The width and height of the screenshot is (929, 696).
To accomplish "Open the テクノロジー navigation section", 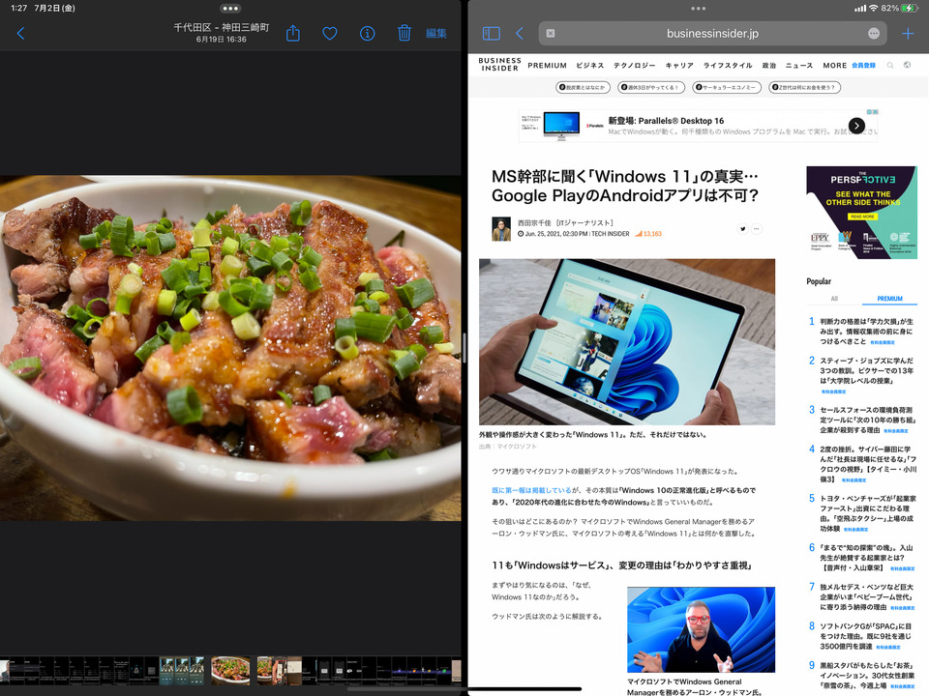I will [634, 66].
